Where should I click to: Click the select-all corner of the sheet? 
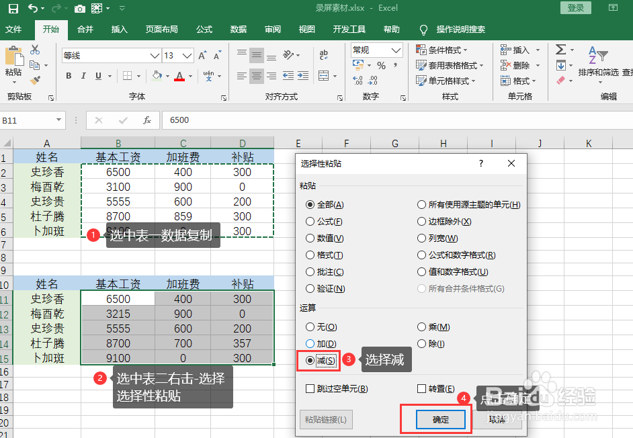pyautogui.click(x=7, y=143)
